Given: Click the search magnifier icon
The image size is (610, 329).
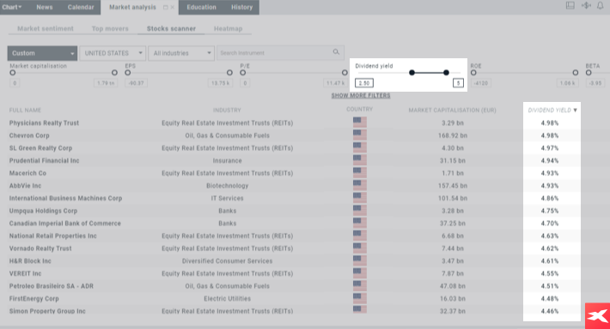Looking at the screenshot, I should pyautogui.click(x=336, y=52).
